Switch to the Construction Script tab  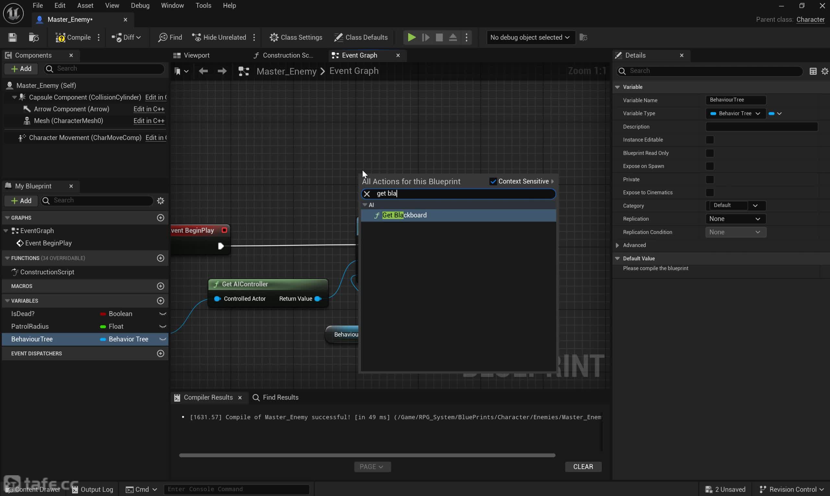(x=283, y=55)
